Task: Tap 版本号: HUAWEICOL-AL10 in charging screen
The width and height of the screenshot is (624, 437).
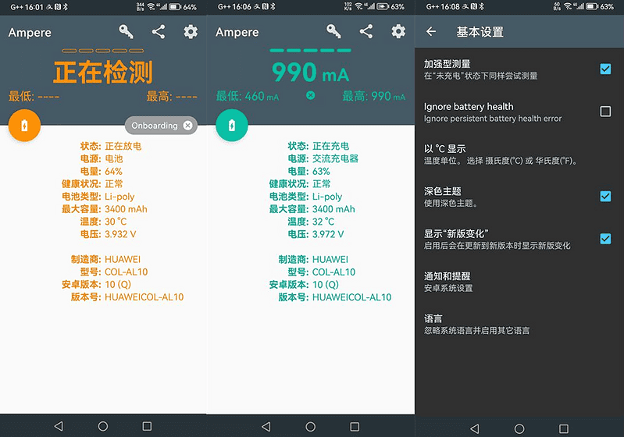Action: point(335,297)
